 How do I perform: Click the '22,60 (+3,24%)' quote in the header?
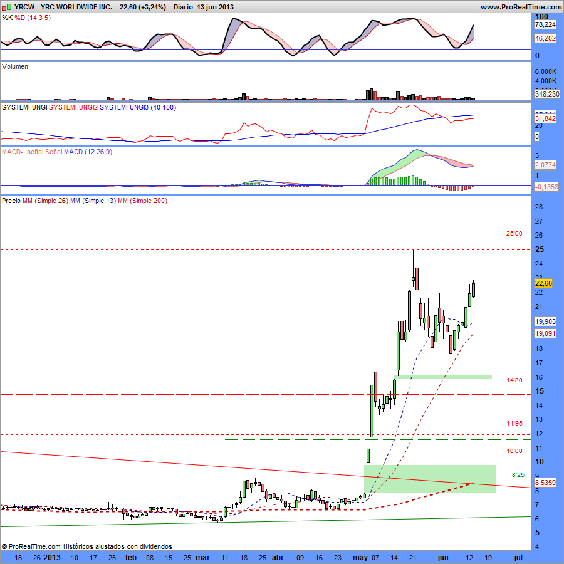pyautogui.click(x=143, y=7)
